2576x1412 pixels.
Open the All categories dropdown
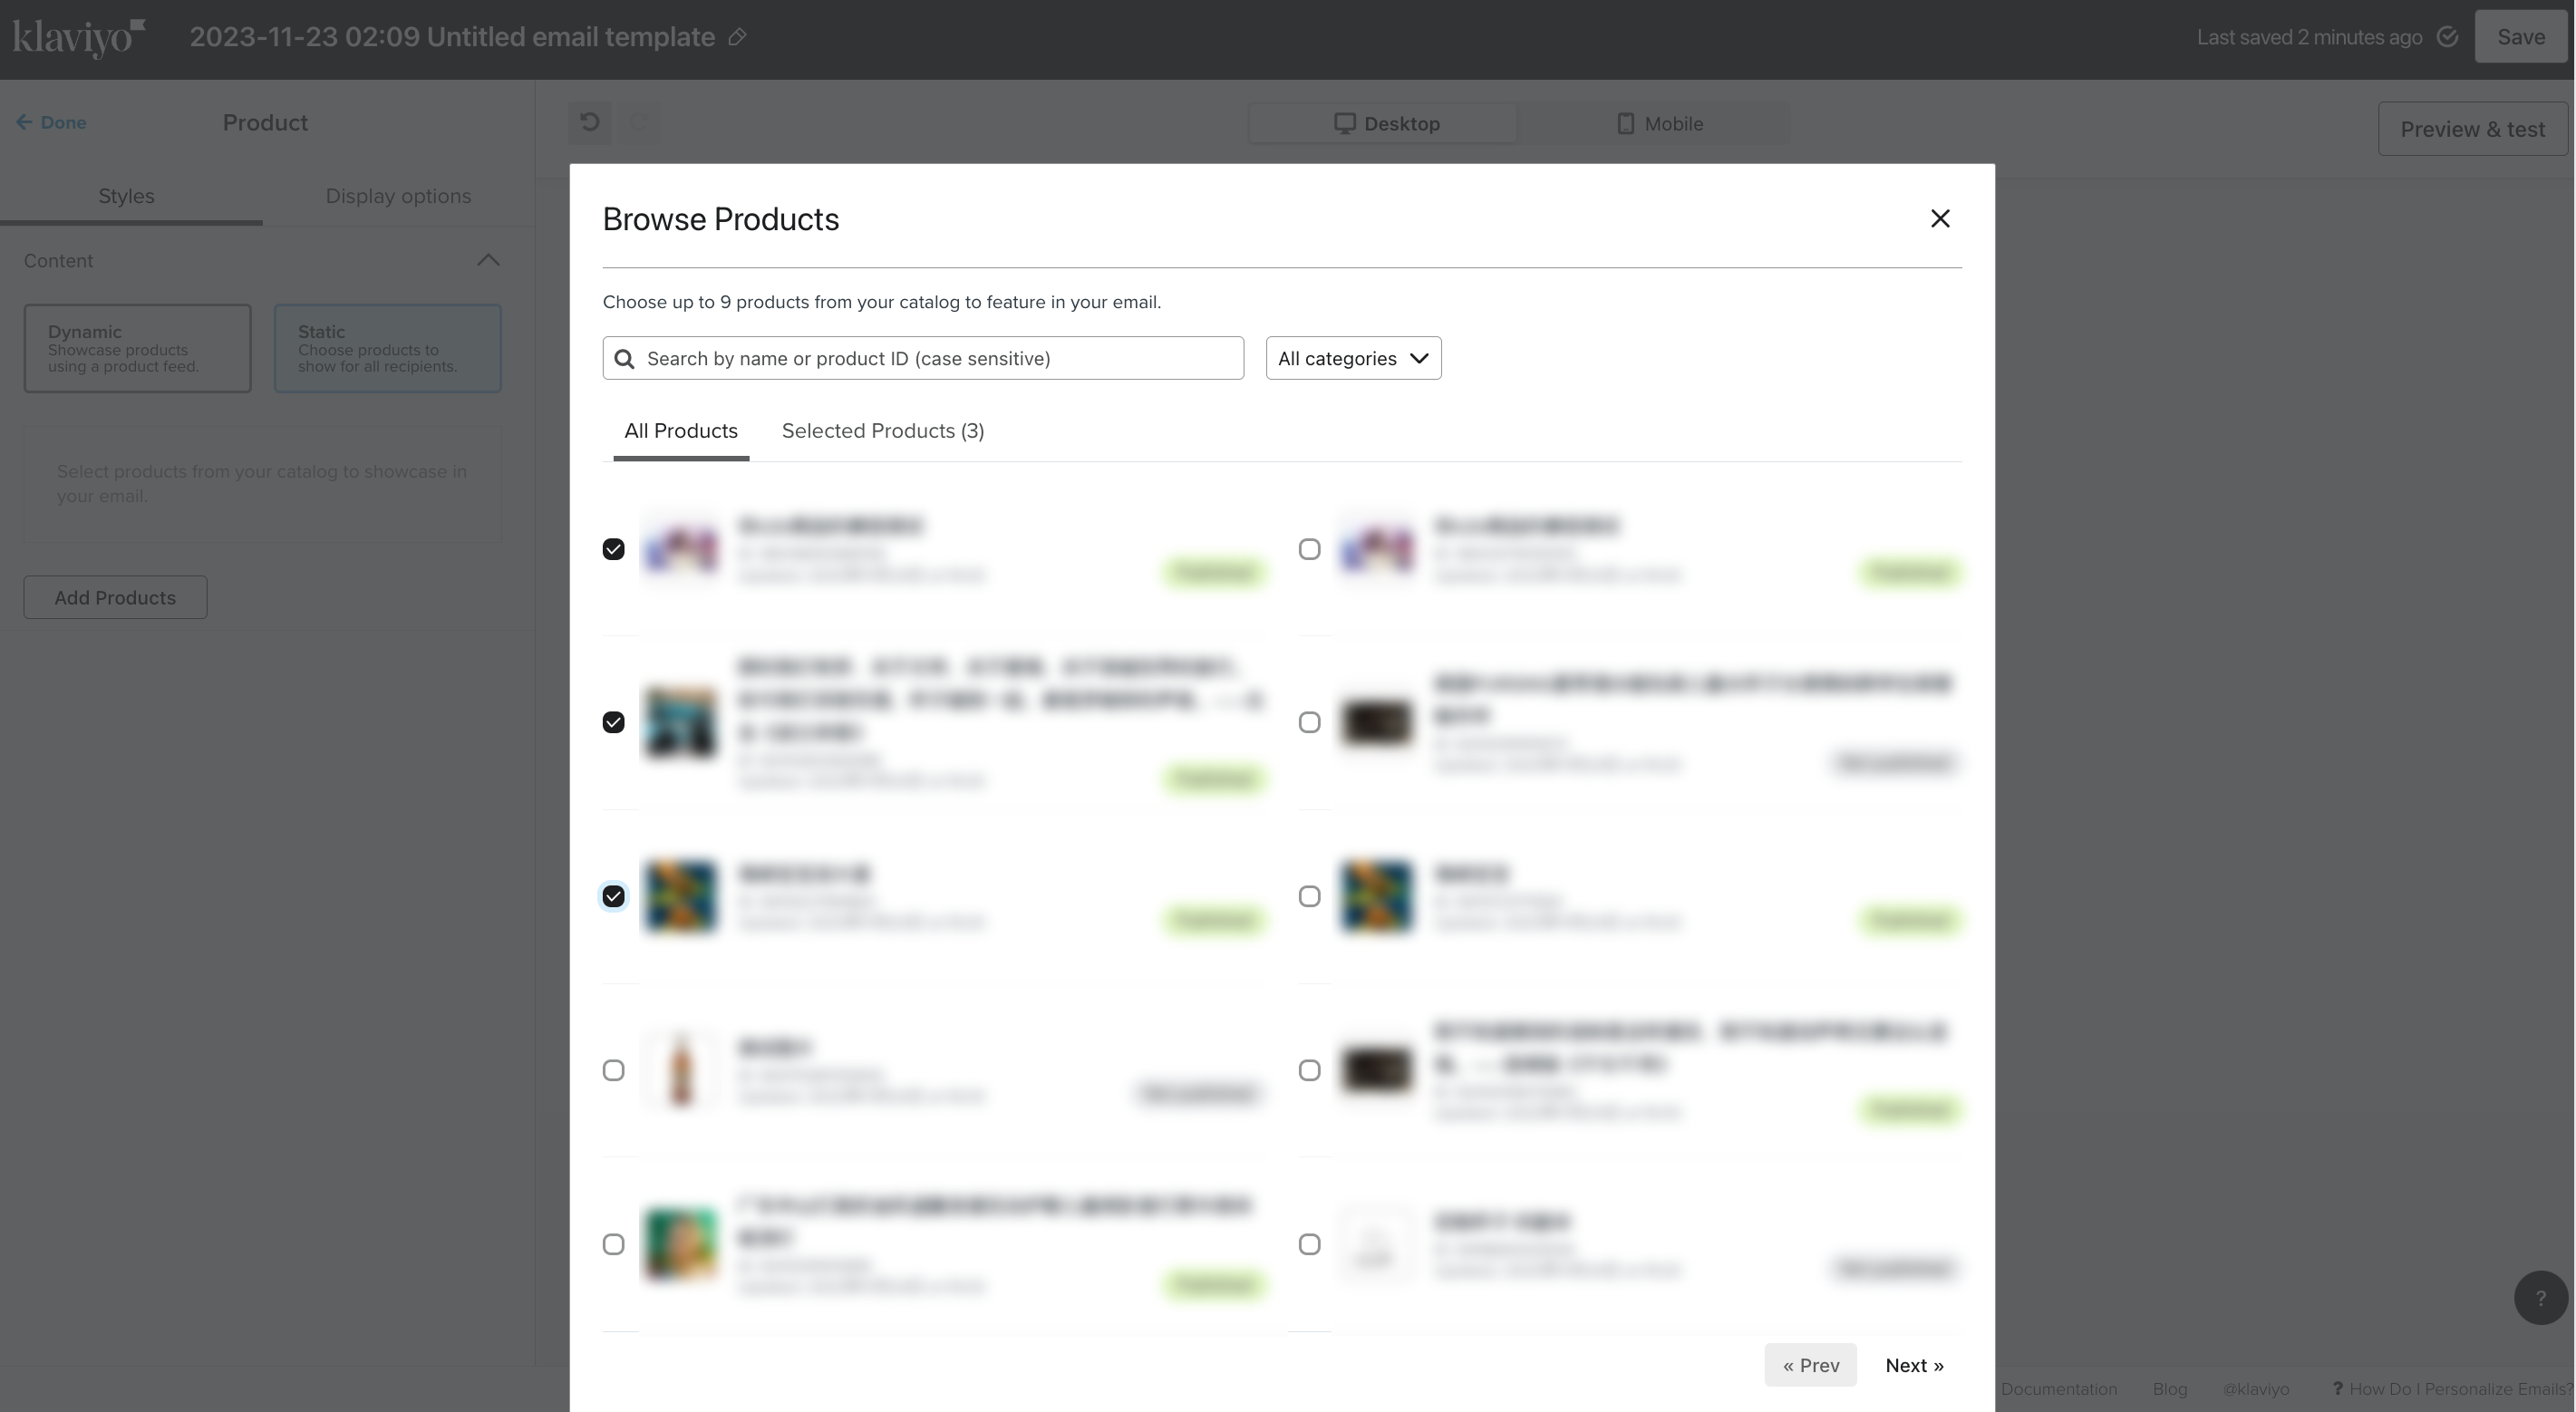pyautogui.click(x=1353, y=359)
